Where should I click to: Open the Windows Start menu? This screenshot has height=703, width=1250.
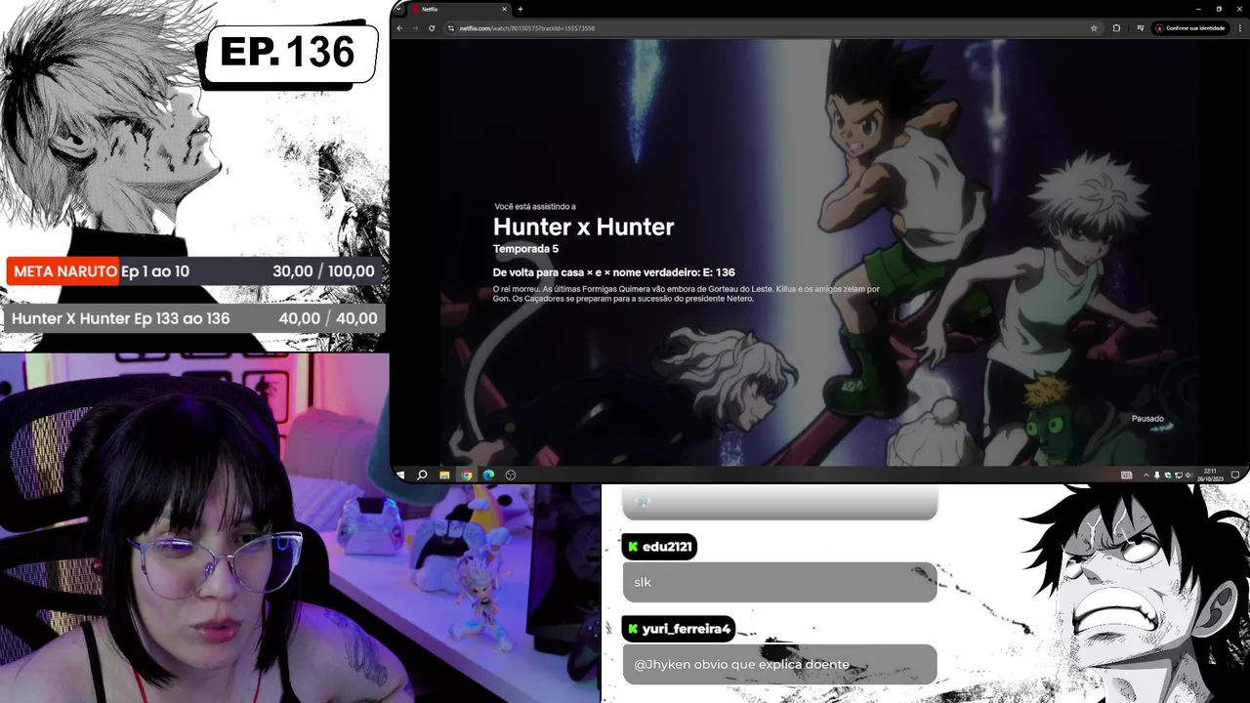(400, 475)
